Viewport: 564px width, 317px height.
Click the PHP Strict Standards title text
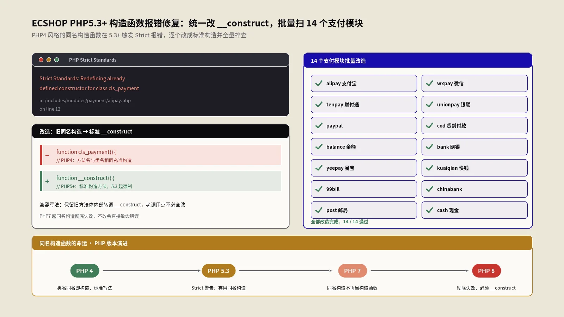point(93,60)
